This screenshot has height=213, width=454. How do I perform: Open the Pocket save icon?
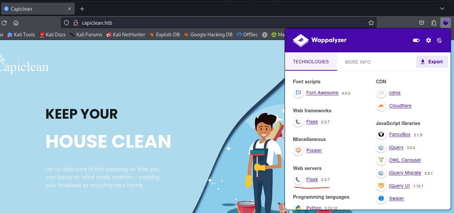[422, 23]
